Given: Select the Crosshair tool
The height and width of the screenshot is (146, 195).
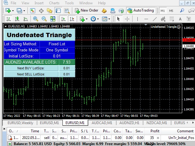Looking at the screenshot, I should pos(127,19).
